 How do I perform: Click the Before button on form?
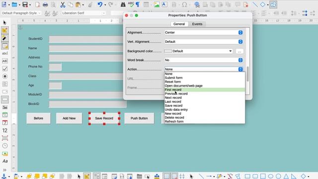click(x=38, y=118)
